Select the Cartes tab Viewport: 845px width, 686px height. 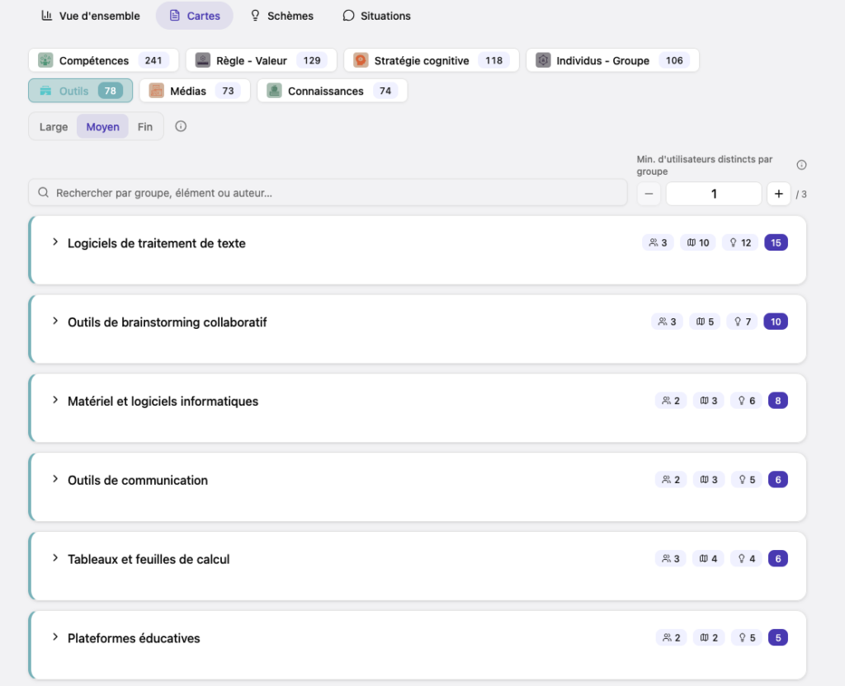click(195, 16)
